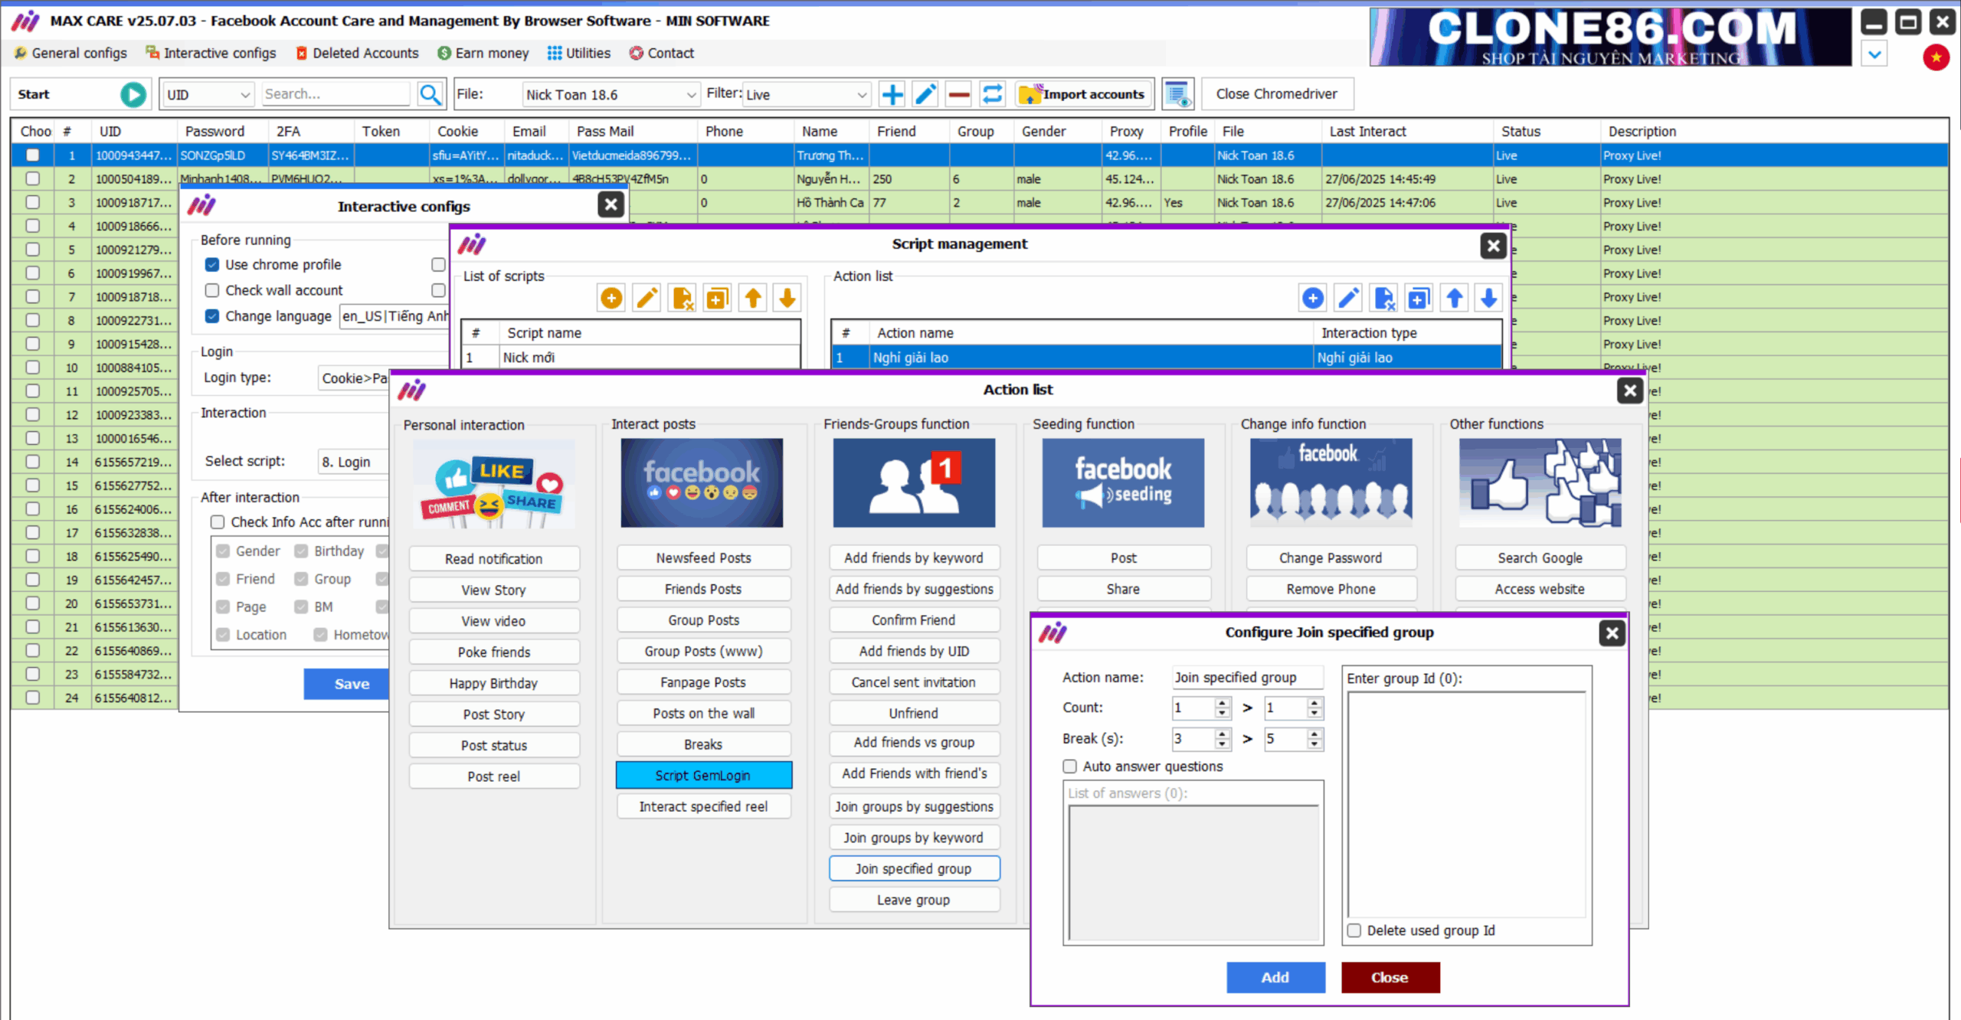Add new script with orange plus icon
Viewport: 1961px width, 1020px height.
(x=611, y=298)
